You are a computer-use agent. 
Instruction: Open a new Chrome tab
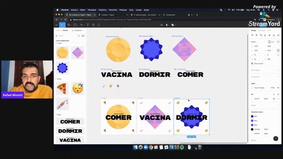pos(197,15)
